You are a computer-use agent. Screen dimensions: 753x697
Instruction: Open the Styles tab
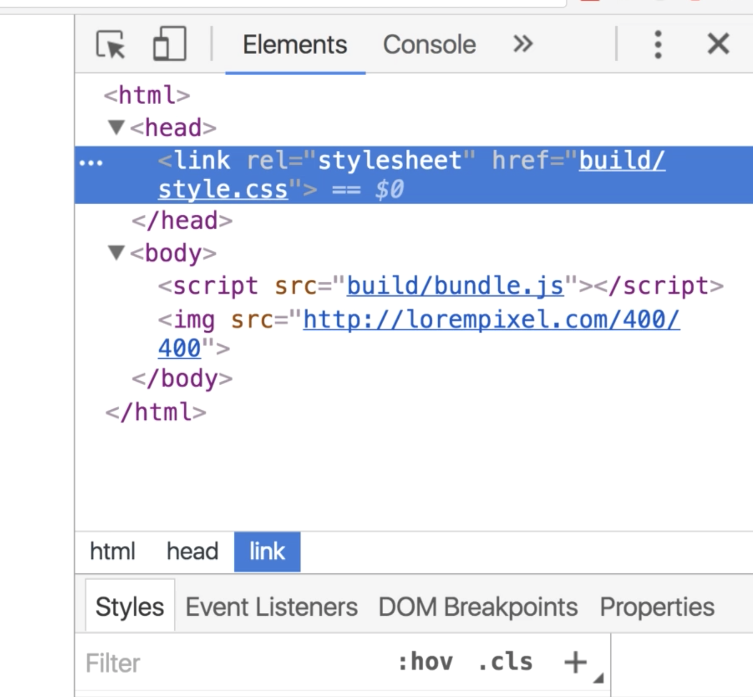[x=130, y=606]
